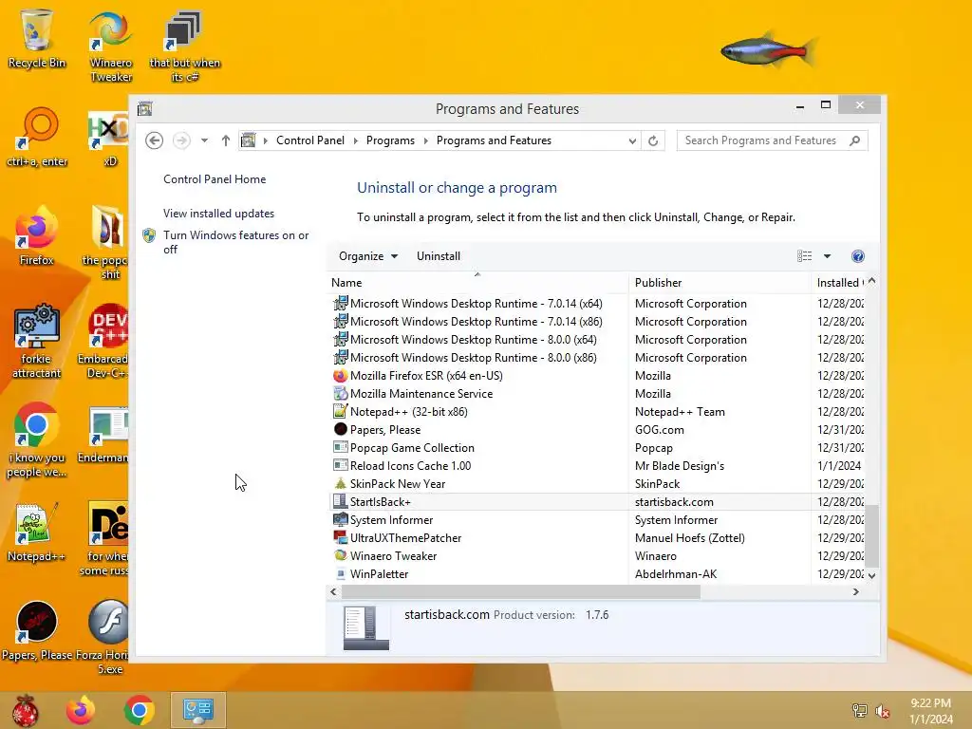The image size is (972, 729).
Task: Click the Programs and Features breadcrumb
Action: click(x=494, y=140)
